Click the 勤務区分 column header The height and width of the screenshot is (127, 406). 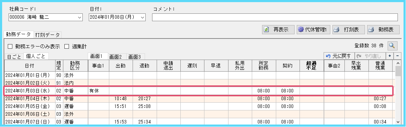click(x=76, y=66)
